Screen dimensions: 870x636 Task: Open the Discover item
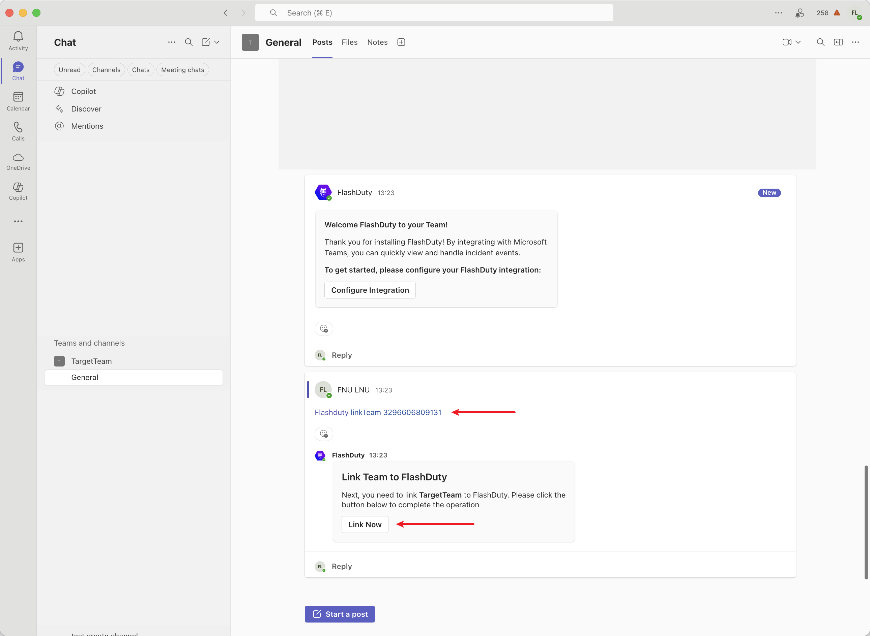(134, 108)
